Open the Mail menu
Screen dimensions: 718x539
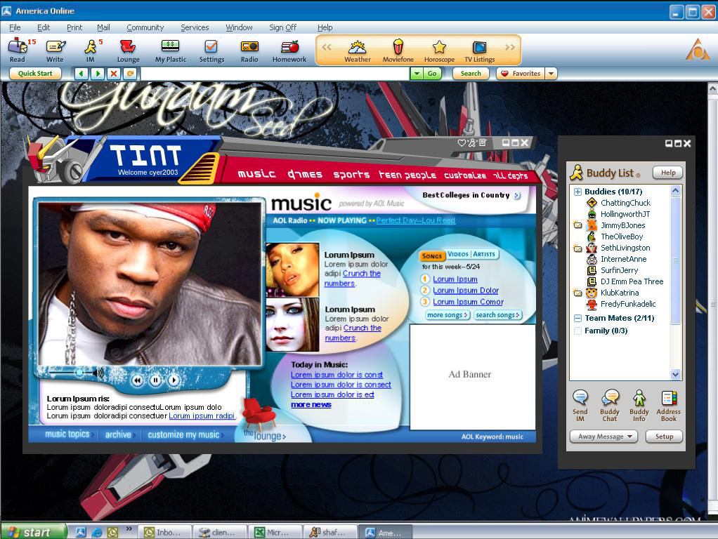(103, 27)
